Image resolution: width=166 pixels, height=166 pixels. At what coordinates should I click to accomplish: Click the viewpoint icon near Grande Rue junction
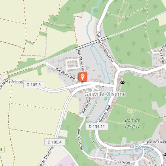pos(123,83)
